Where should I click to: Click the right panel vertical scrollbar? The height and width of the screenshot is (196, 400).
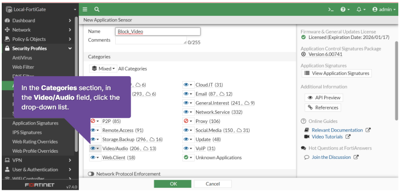pyautogui.click(x=396, y=80)
